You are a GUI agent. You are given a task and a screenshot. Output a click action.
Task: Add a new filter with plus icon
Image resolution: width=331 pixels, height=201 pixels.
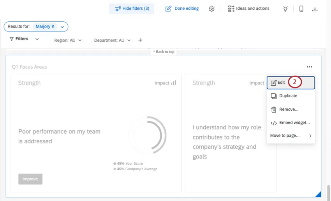(140, 40)
